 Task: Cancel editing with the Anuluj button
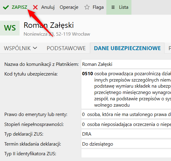click(x=48, y=7)
